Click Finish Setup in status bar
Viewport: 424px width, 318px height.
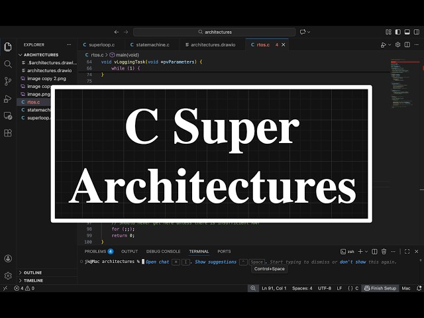pyautogui.click(x=380, y=288)
